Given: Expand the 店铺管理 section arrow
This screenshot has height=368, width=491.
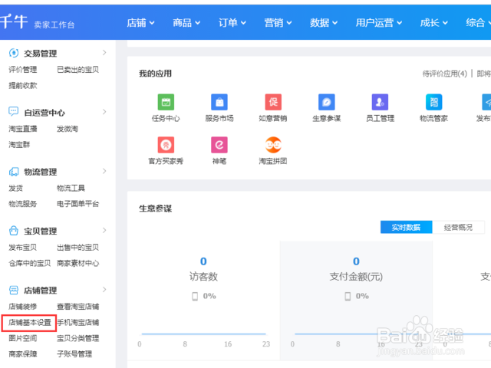Looking at the screenshot, I should (x=104, y=290).
